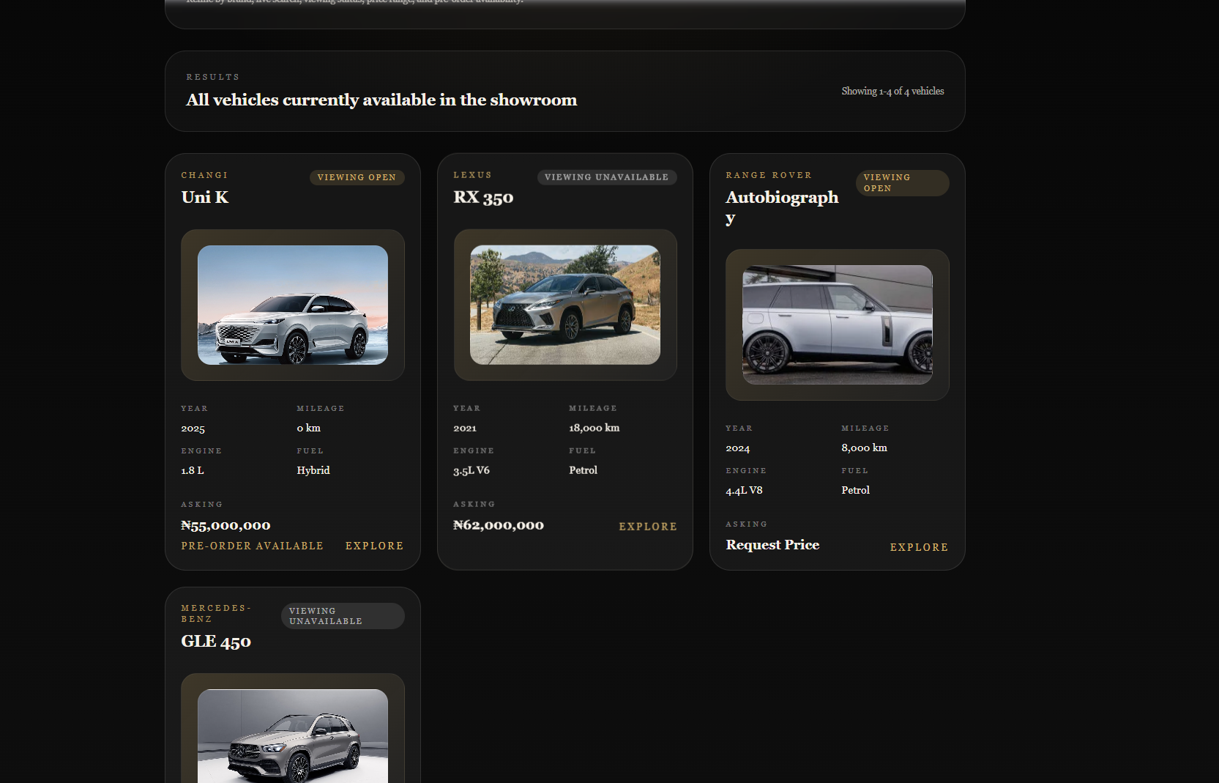The width and height of the screenshot is (1219, 783).
Task: Click Viewing Open badge on Autobiography card
Action: pyautogui.click(x=902, y=183)
